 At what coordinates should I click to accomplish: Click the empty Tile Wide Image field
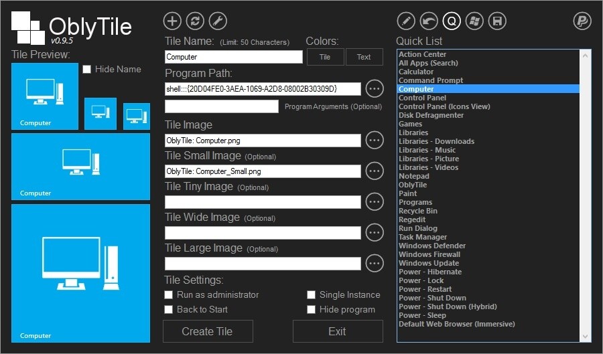[x=263, y=233]
